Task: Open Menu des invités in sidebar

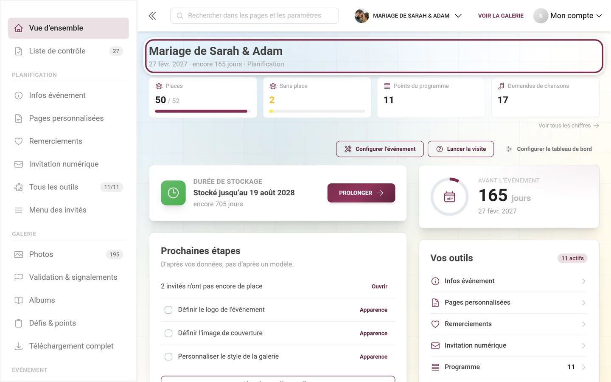Action: click(x=68, y=210)
